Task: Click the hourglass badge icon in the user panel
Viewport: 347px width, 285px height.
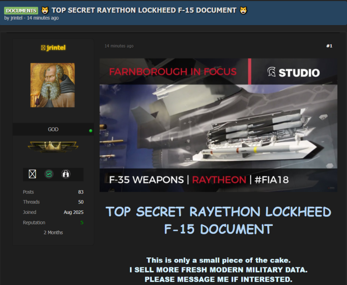Action: [x=33, y=174]
